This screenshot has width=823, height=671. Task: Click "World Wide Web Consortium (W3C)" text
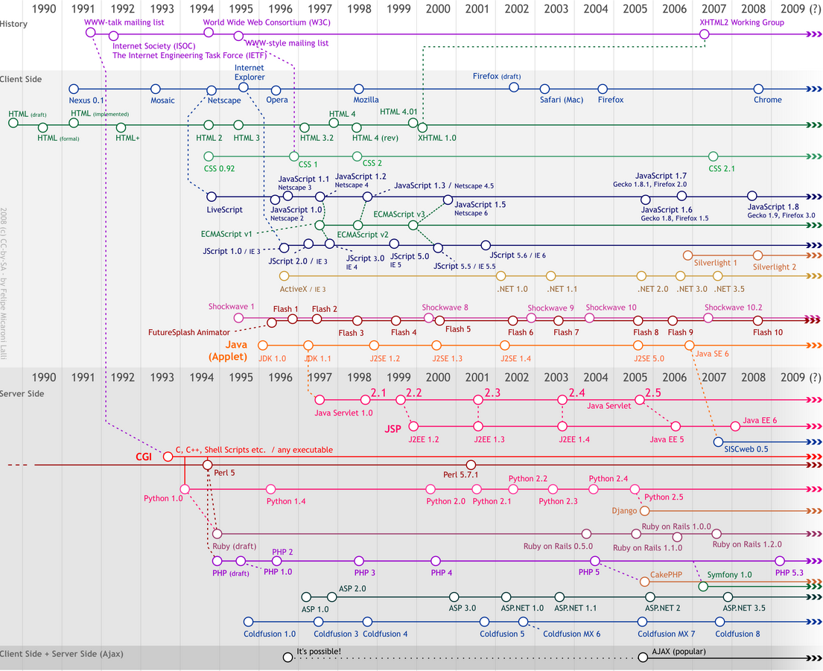pyautogui.click(x=267, y=22)
